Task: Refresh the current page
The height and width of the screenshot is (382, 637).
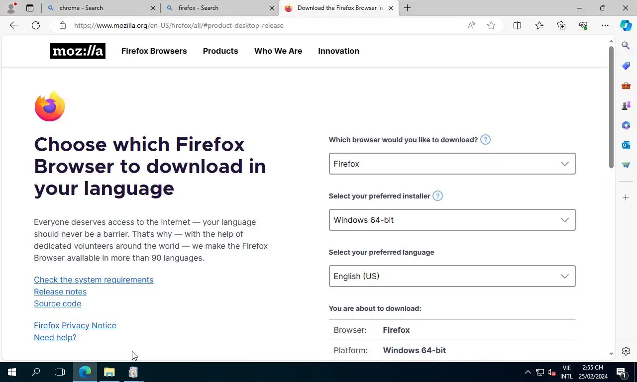Action: (36, 25)
